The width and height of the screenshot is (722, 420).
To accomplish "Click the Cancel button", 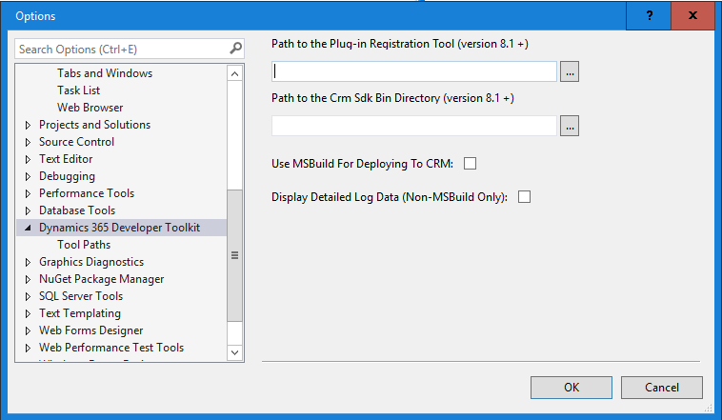I will pyautogui.click(x=662, y=388).
